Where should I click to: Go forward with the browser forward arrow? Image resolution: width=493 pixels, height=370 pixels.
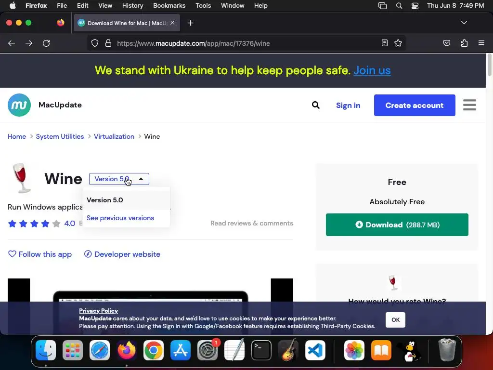click(29, 43)
